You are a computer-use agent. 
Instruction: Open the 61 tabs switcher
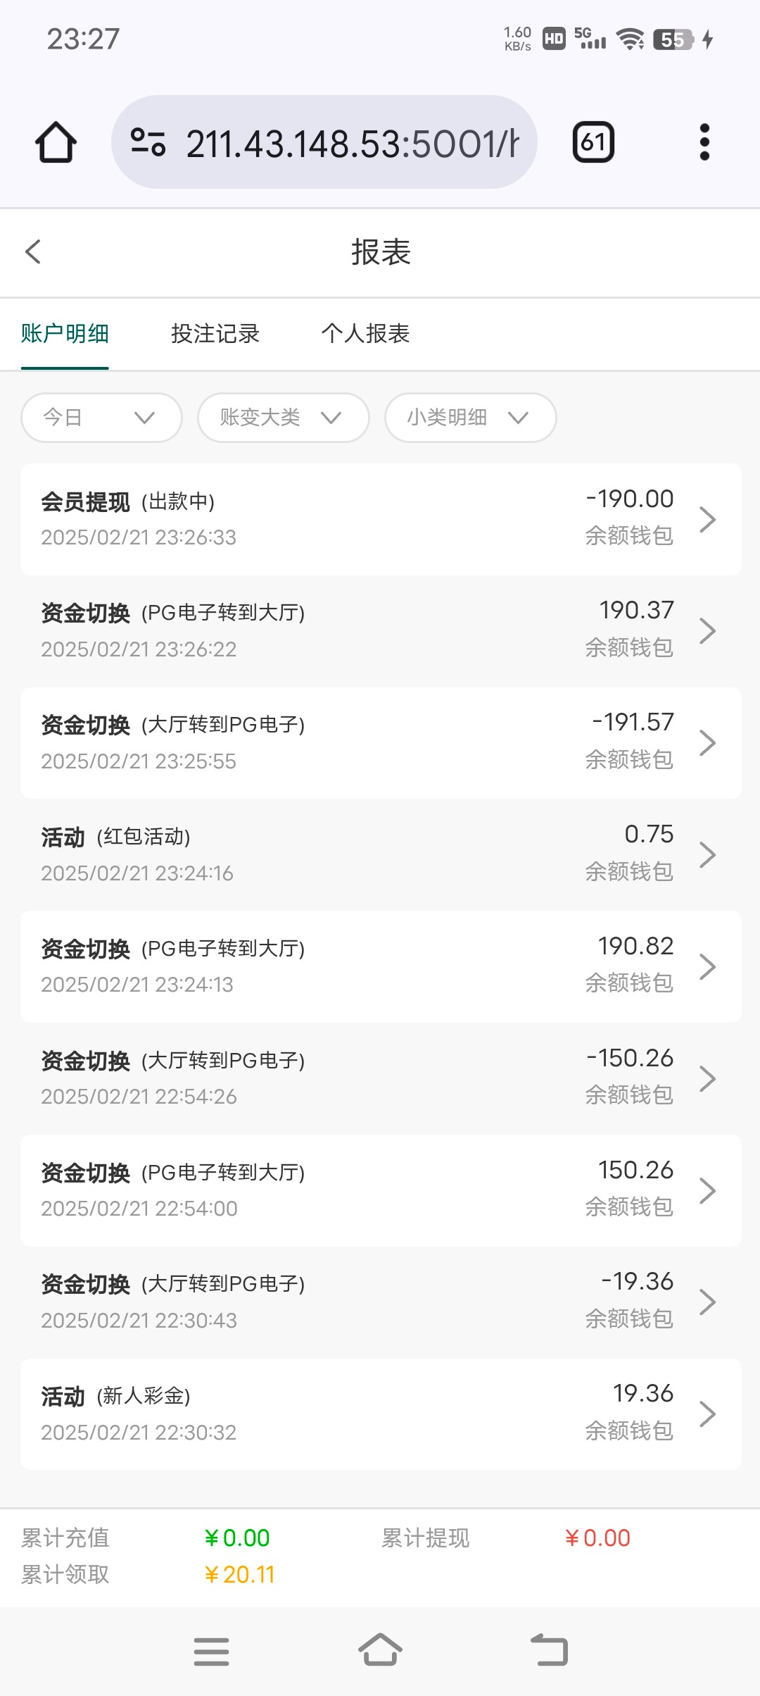tap(593, 142)
